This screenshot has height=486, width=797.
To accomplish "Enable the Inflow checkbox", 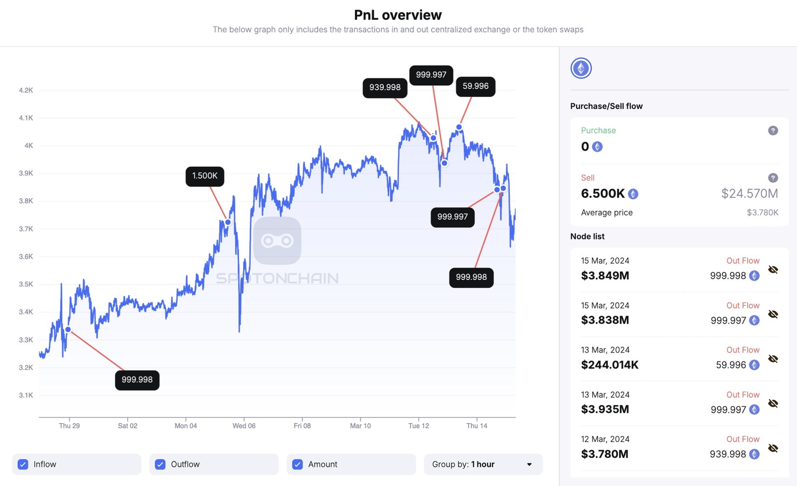I will point(23,464).
